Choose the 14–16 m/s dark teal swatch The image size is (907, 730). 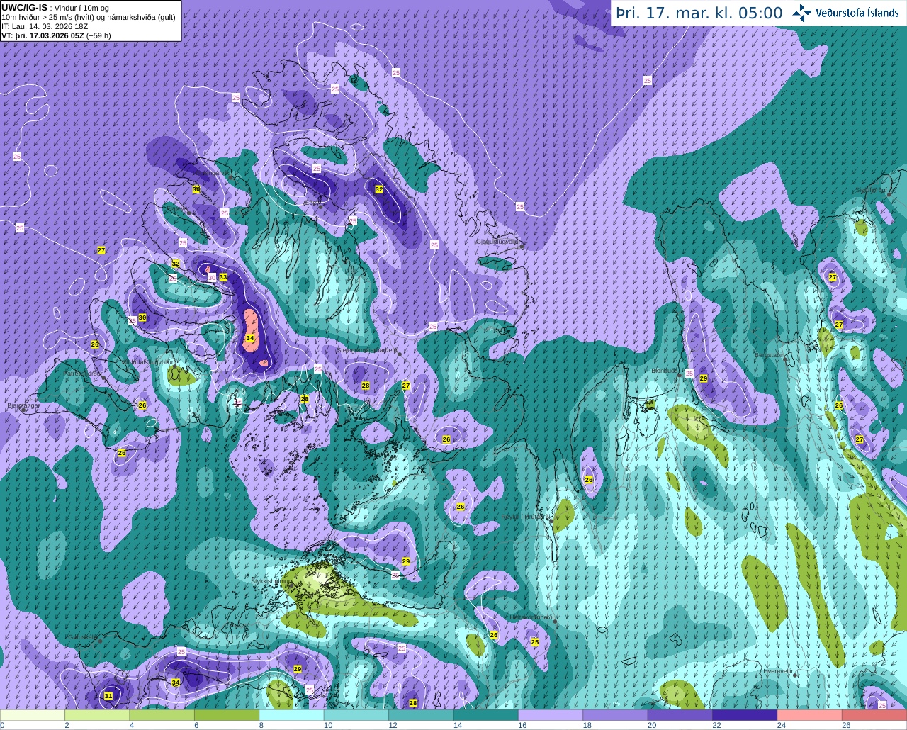point(485,715)
